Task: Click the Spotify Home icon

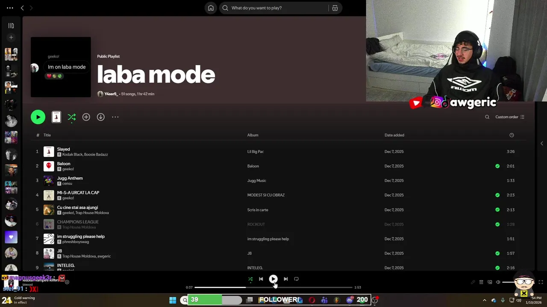Action: (x=211, y=8)
